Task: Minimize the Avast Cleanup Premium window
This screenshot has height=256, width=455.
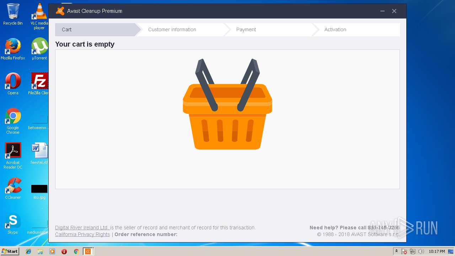Action: [382, 11]
